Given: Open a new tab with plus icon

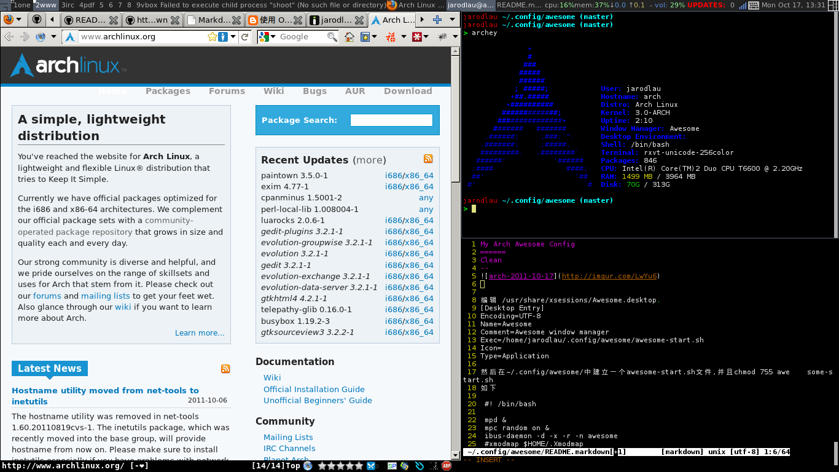Looking at the screenshot, I should [437, 20].
